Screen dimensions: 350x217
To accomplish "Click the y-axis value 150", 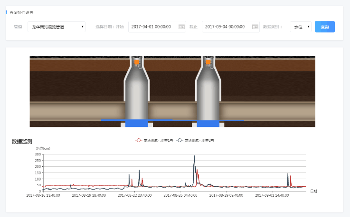I will pos(38,172).
